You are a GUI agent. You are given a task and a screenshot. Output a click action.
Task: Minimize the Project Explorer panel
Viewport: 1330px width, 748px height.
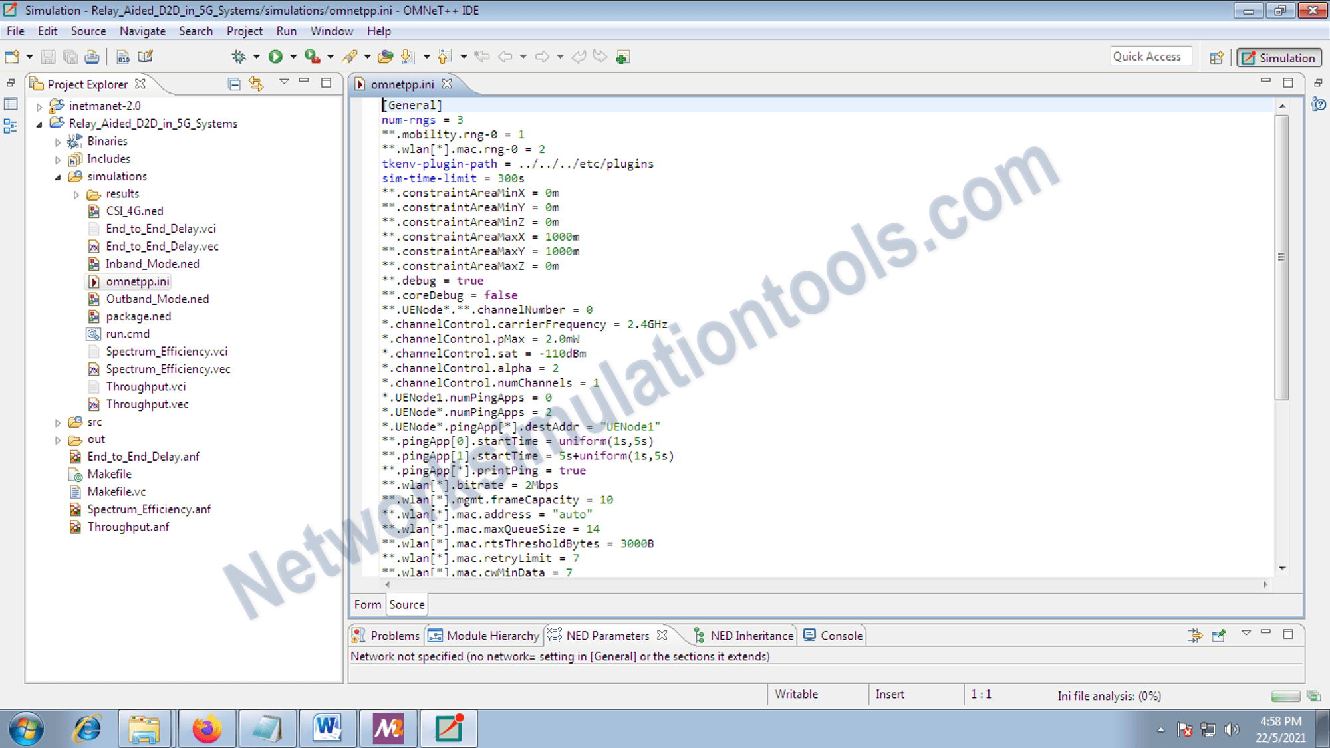tap(305, 82)
